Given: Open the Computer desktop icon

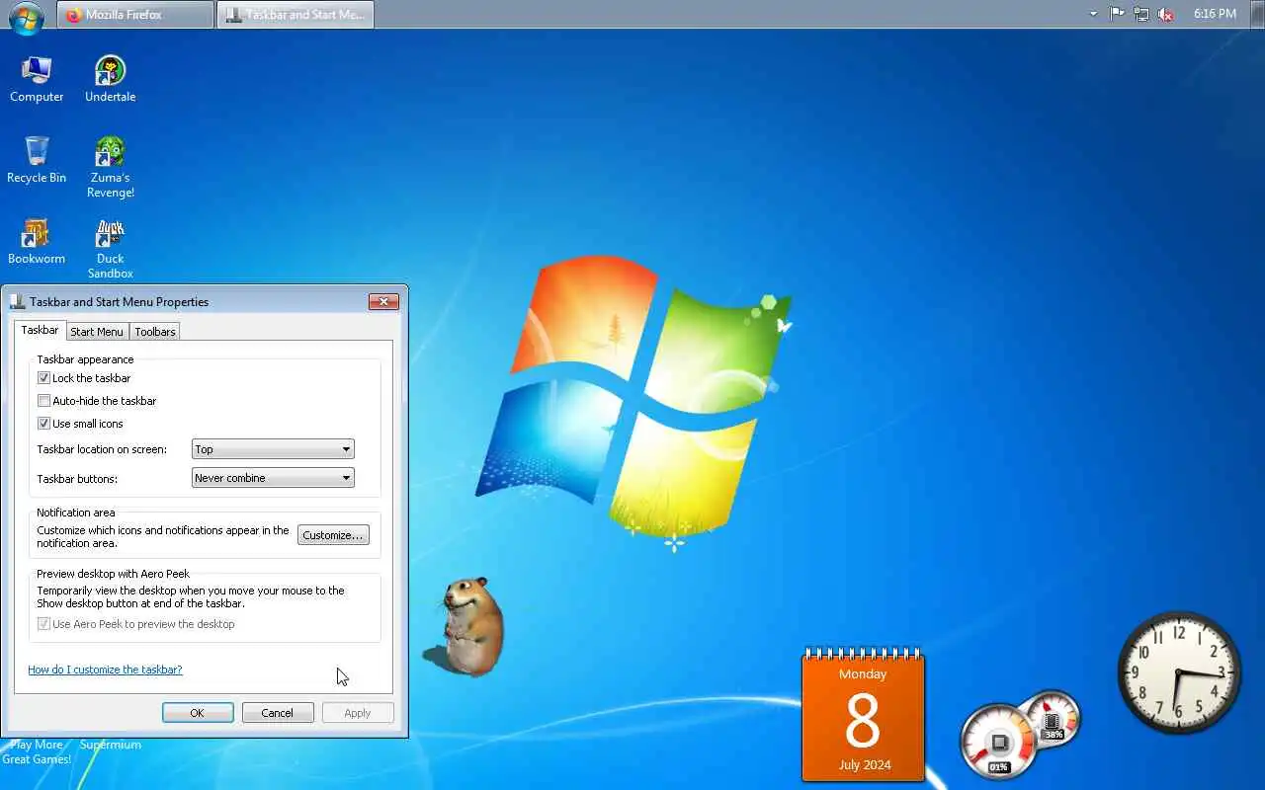Looking at the screenshot, I should click(x=37, y=79).
